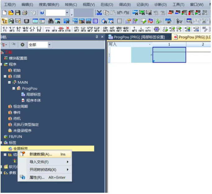Insert an F5 normally-open contact from the ladder toolbar

point(5,29)
